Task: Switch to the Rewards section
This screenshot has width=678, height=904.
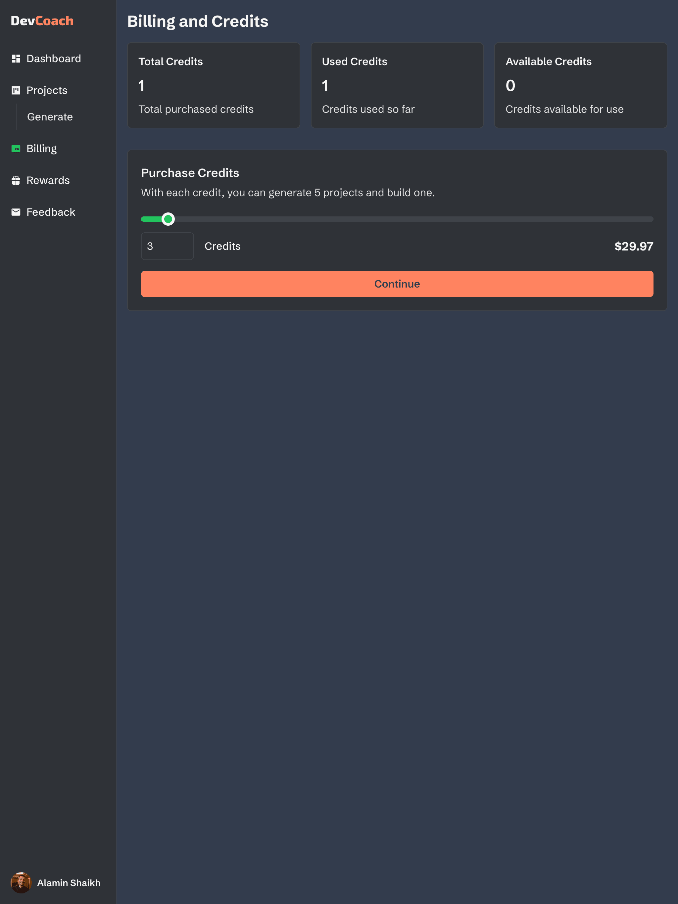Action: 48,180
